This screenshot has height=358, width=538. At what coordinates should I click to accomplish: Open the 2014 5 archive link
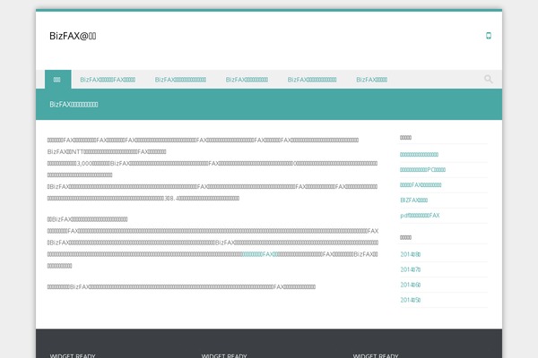click(x=411, y=300)
